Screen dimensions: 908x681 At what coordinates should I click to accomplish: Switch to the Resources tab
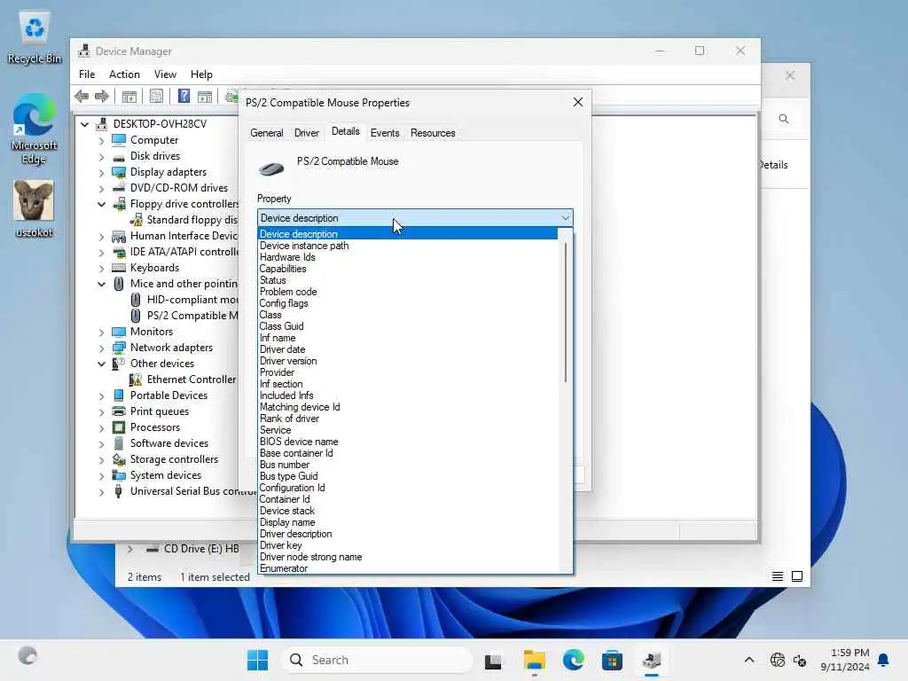point(433,133)
